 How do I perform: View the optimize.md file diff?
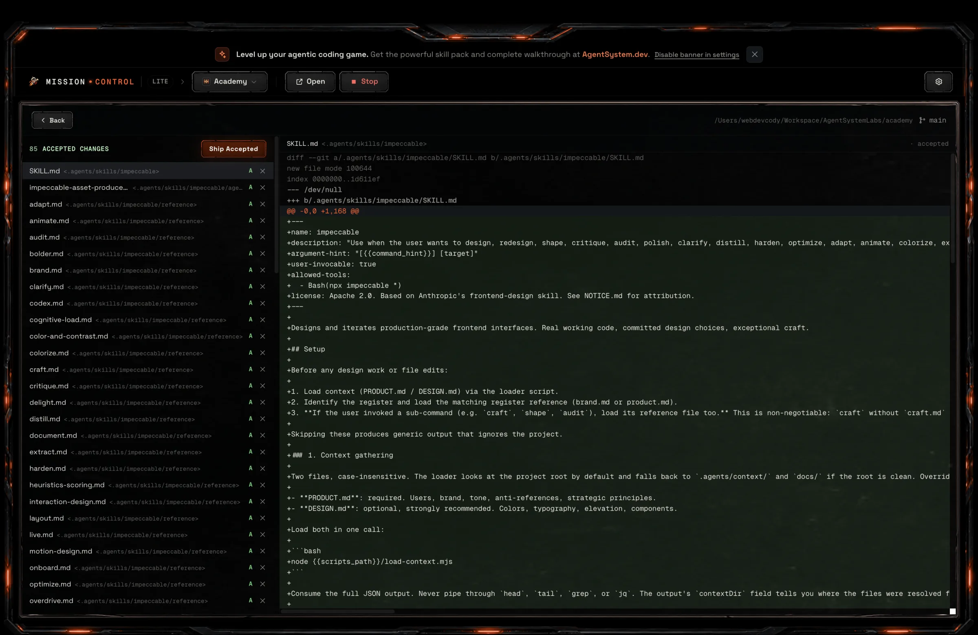click(148, 584)
